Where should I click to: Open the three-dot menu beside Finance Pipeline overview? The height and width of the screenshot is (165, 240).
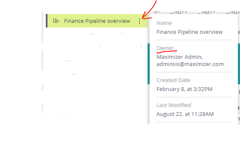click(x=139, y=21)
